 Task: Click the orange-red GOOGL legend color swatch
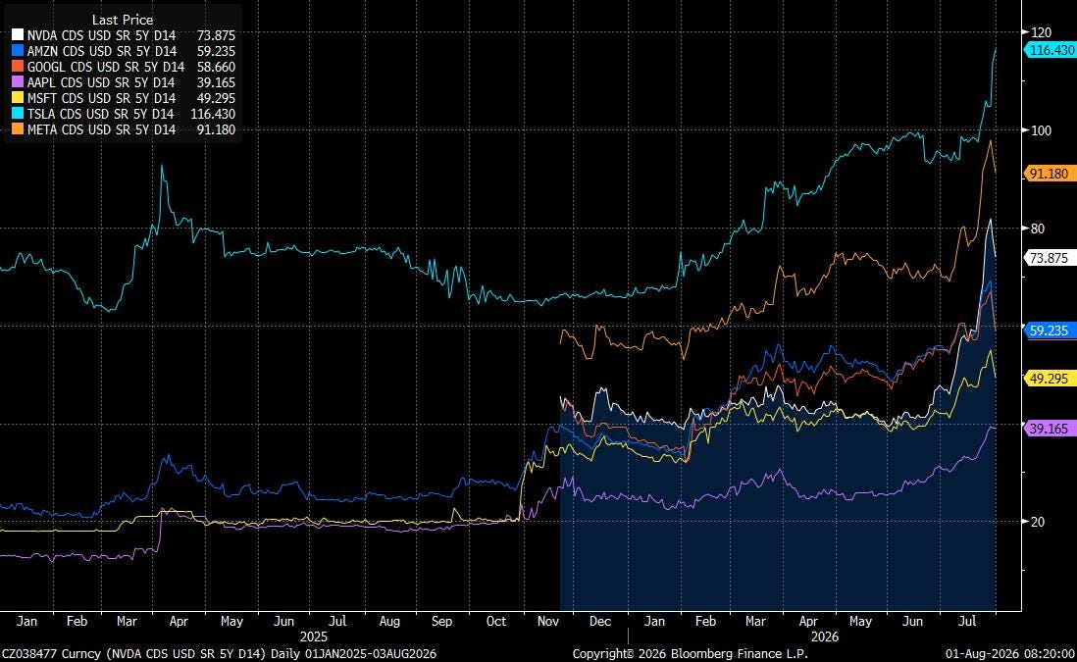point(18,67)
